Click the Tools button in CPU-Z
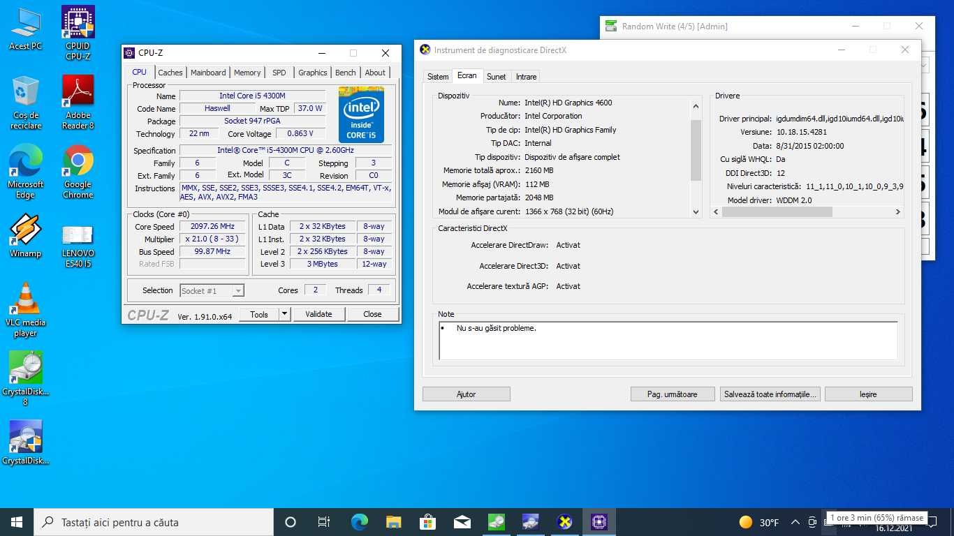Screen dimensions: 954x536 [259, 314]
